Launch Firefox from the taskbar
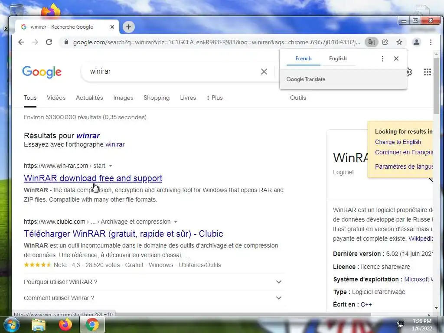This screenshot has width=444, height=333. click(65, 325)
